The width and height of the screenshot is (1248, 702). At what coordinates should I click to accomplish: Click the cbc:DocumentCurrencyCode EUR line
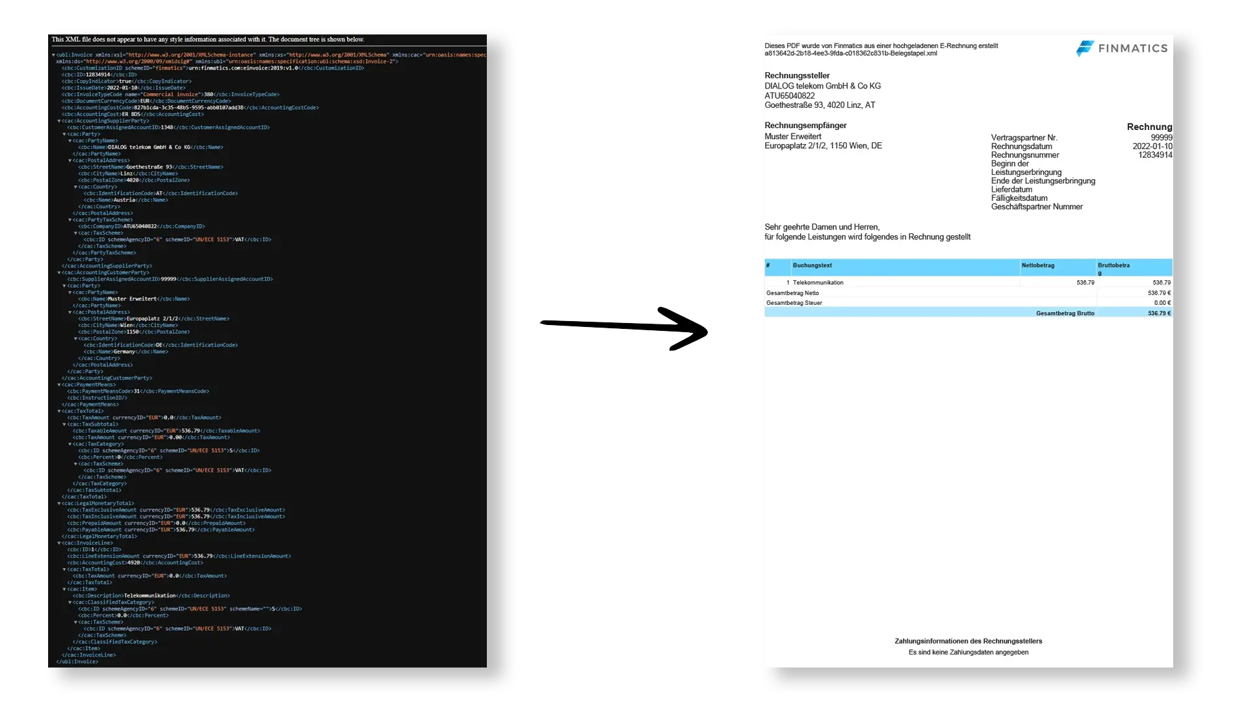(146, 101)
